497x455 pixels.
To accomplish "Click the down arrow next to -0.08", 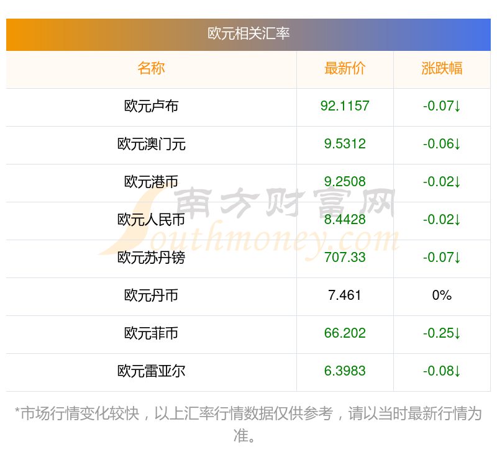I will [x=457, y=371].
